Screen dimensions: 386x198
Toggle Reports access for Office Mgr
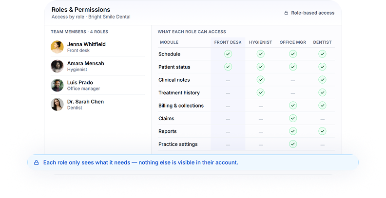[x=293, y=131]
